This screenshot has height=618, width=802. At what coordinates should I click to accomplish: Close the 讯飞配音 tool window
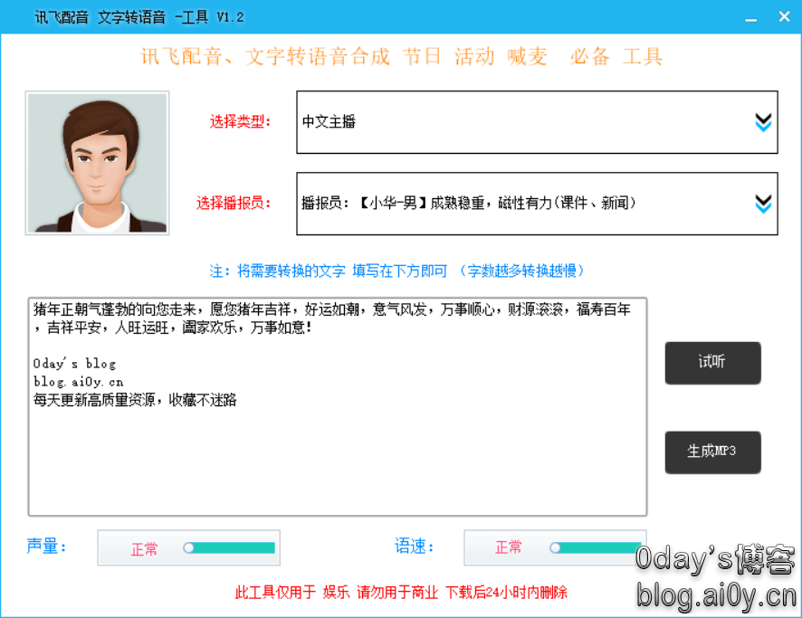click(784, 17)
